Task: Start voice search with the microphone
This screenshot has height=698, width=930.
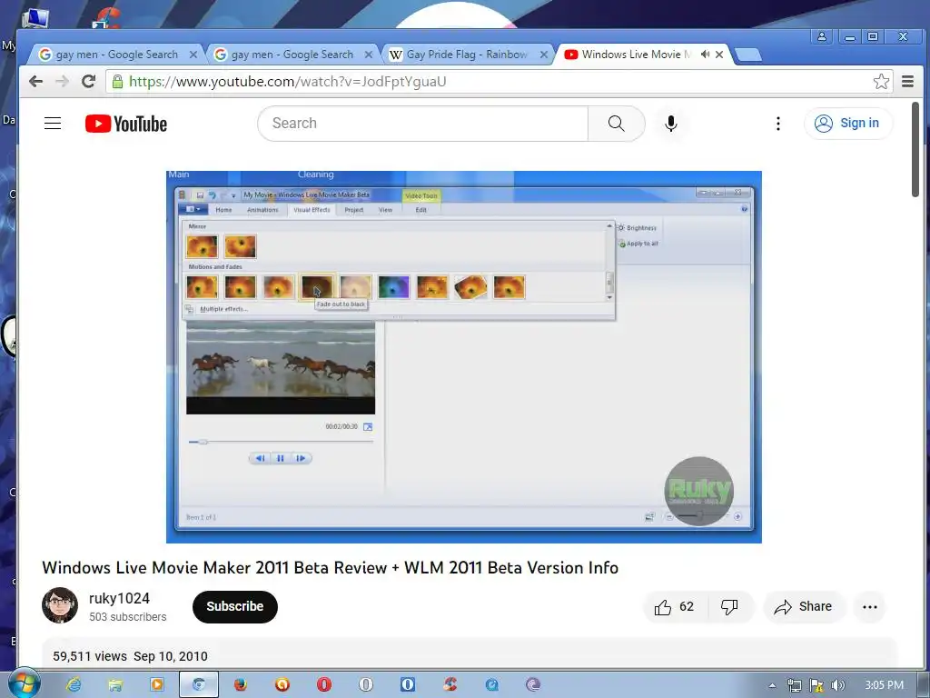Action: [x=671, y=124]
